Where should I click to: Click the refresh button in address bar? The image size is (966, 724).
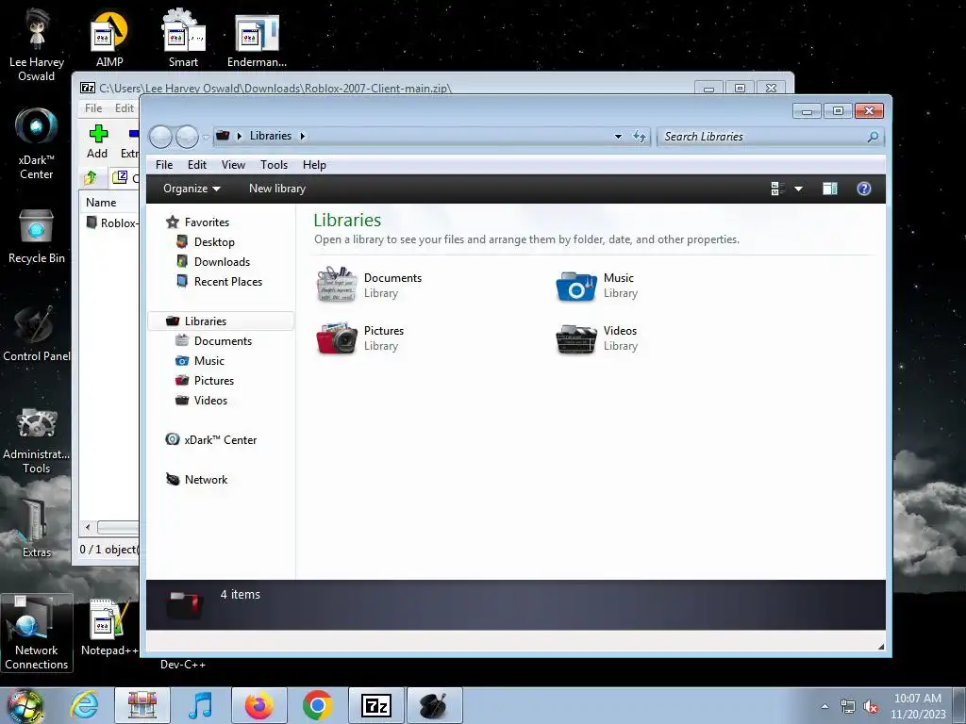tap(640, 136)
